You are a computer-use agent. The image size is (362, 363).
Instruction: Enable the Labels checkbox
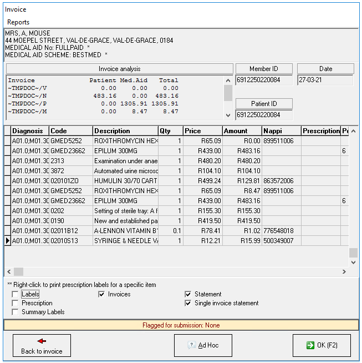coord(15,294)
